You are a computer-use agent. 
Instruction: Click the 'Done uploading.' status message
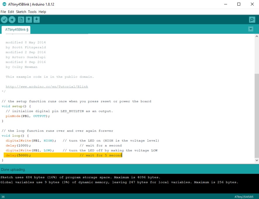point(13,169)
